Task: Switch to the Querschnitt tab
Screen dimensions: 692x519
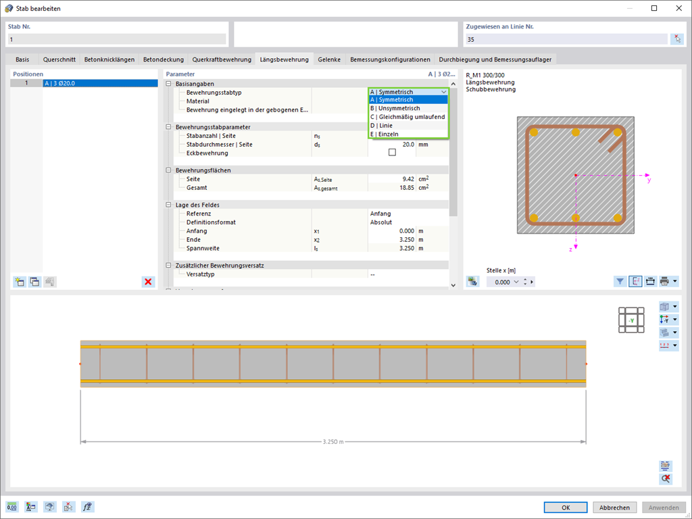Action: pos(59,59)
